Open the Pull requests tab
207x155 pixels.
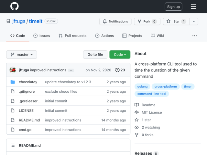[x=72, y=36]
